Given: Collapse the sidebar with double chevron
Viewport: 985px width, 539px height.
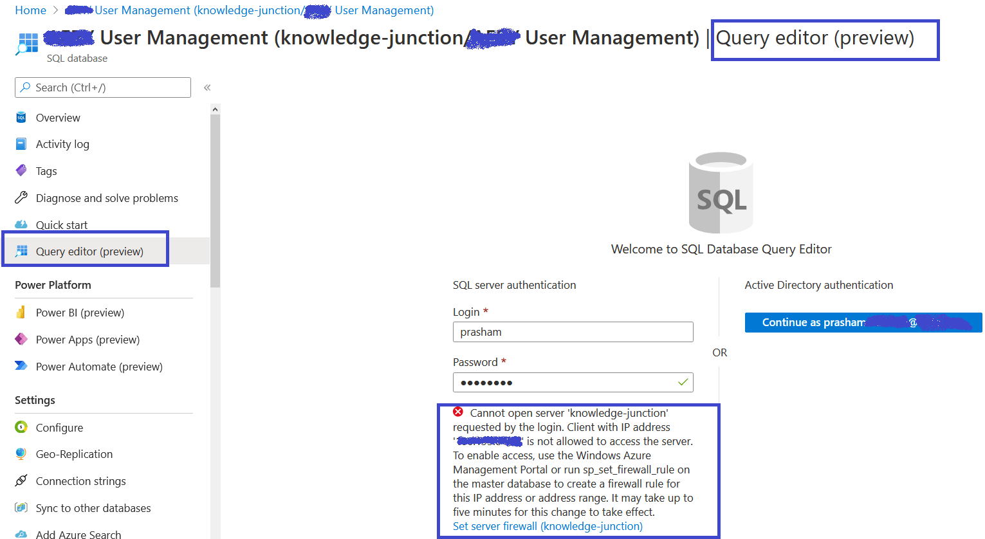Looking at the screenshot, I should pos(207,87).
